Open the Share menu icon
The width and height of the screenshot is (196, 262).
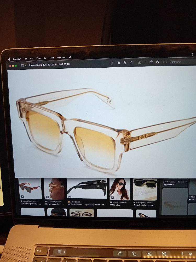point(131,63)
